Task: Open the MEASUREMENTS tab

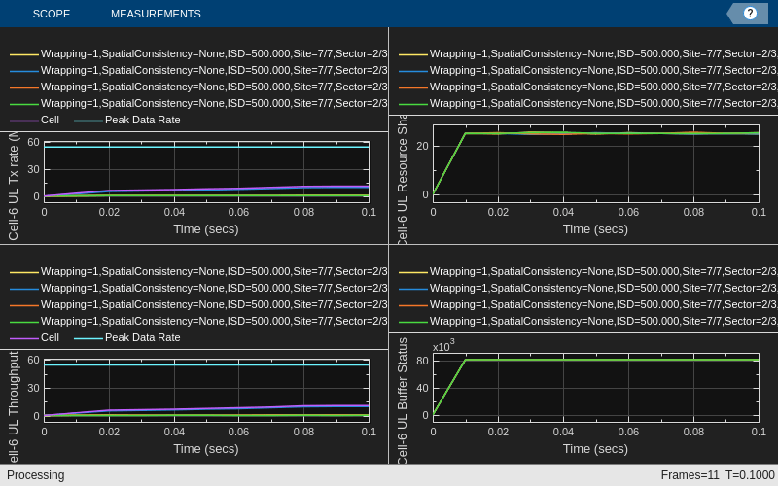Action: (x=156, y=14)
